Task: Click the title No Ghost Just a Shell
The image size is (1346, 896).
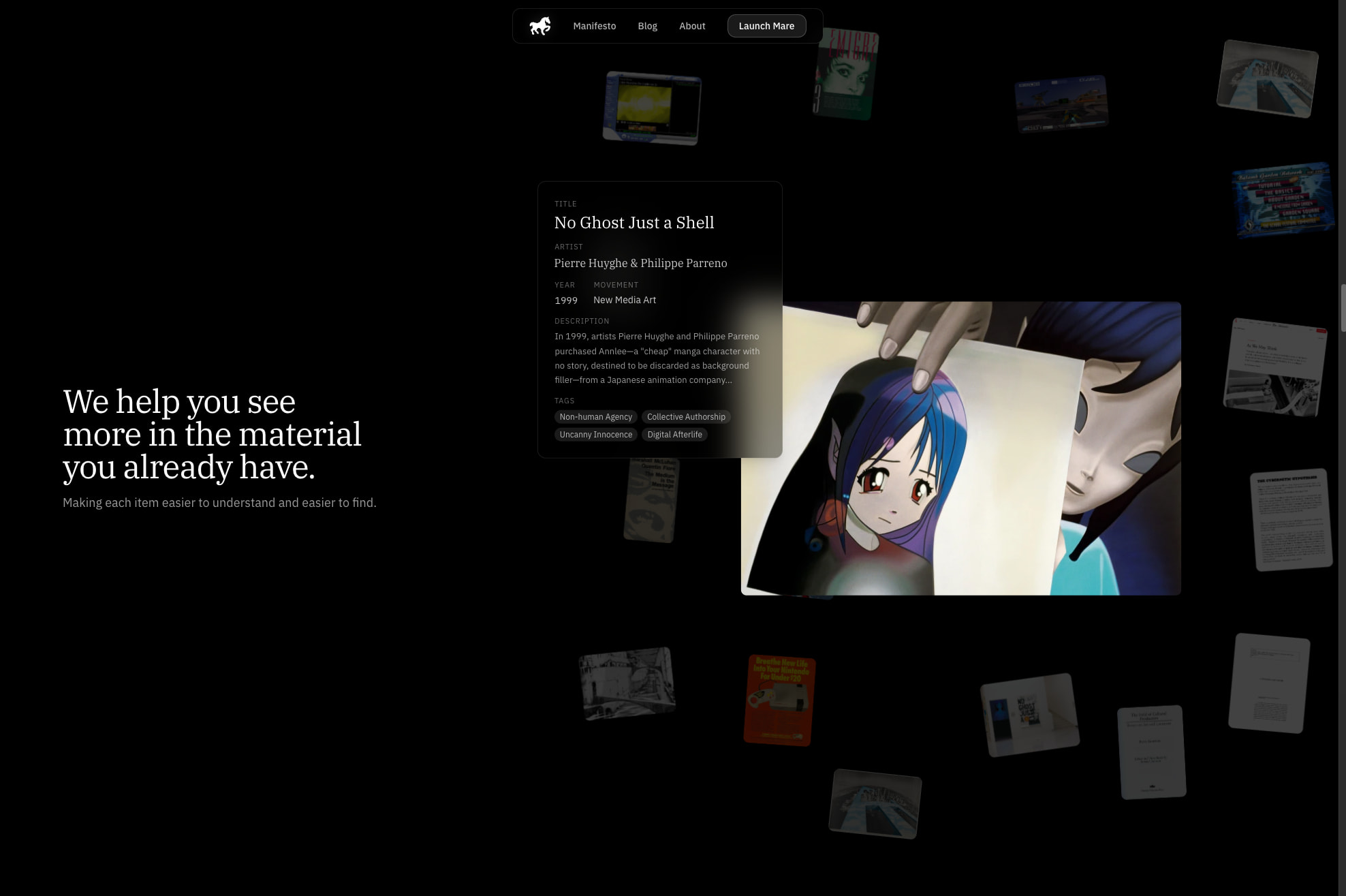Action: 633,223
